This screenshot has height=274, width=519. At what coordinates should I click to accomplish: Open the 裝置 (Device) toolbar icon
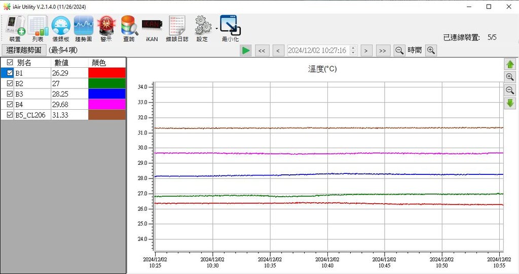pyautogui.click(x=15, y=28)
